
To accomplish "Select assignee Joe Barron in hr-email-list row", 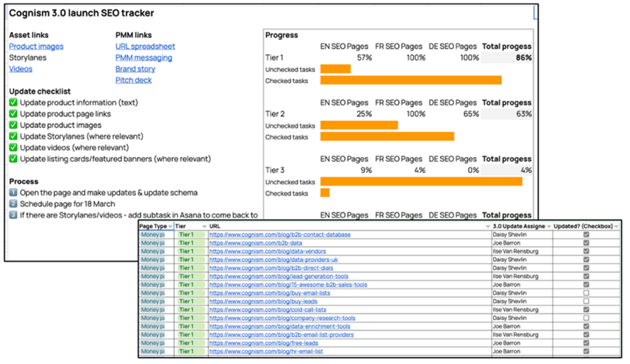I will [x=506, y=351].
